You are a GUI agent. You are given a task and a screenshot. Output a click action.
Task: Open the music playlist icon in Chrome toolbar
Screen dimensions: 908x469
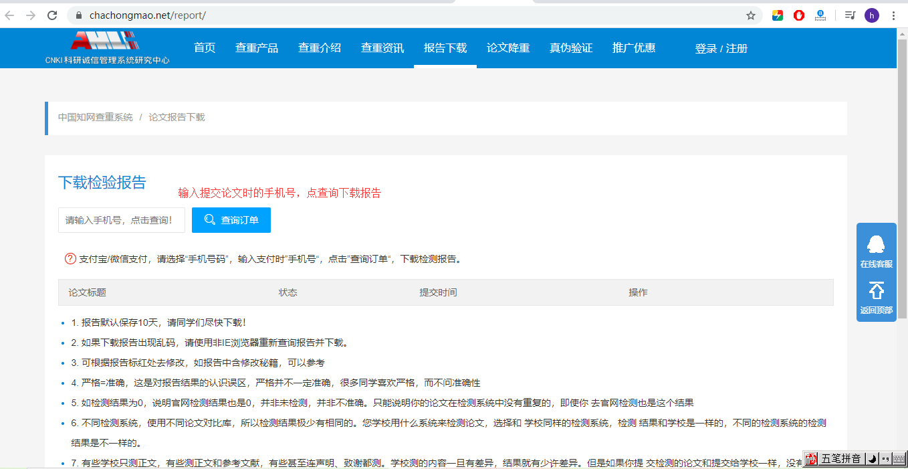(x=850, y=15)
